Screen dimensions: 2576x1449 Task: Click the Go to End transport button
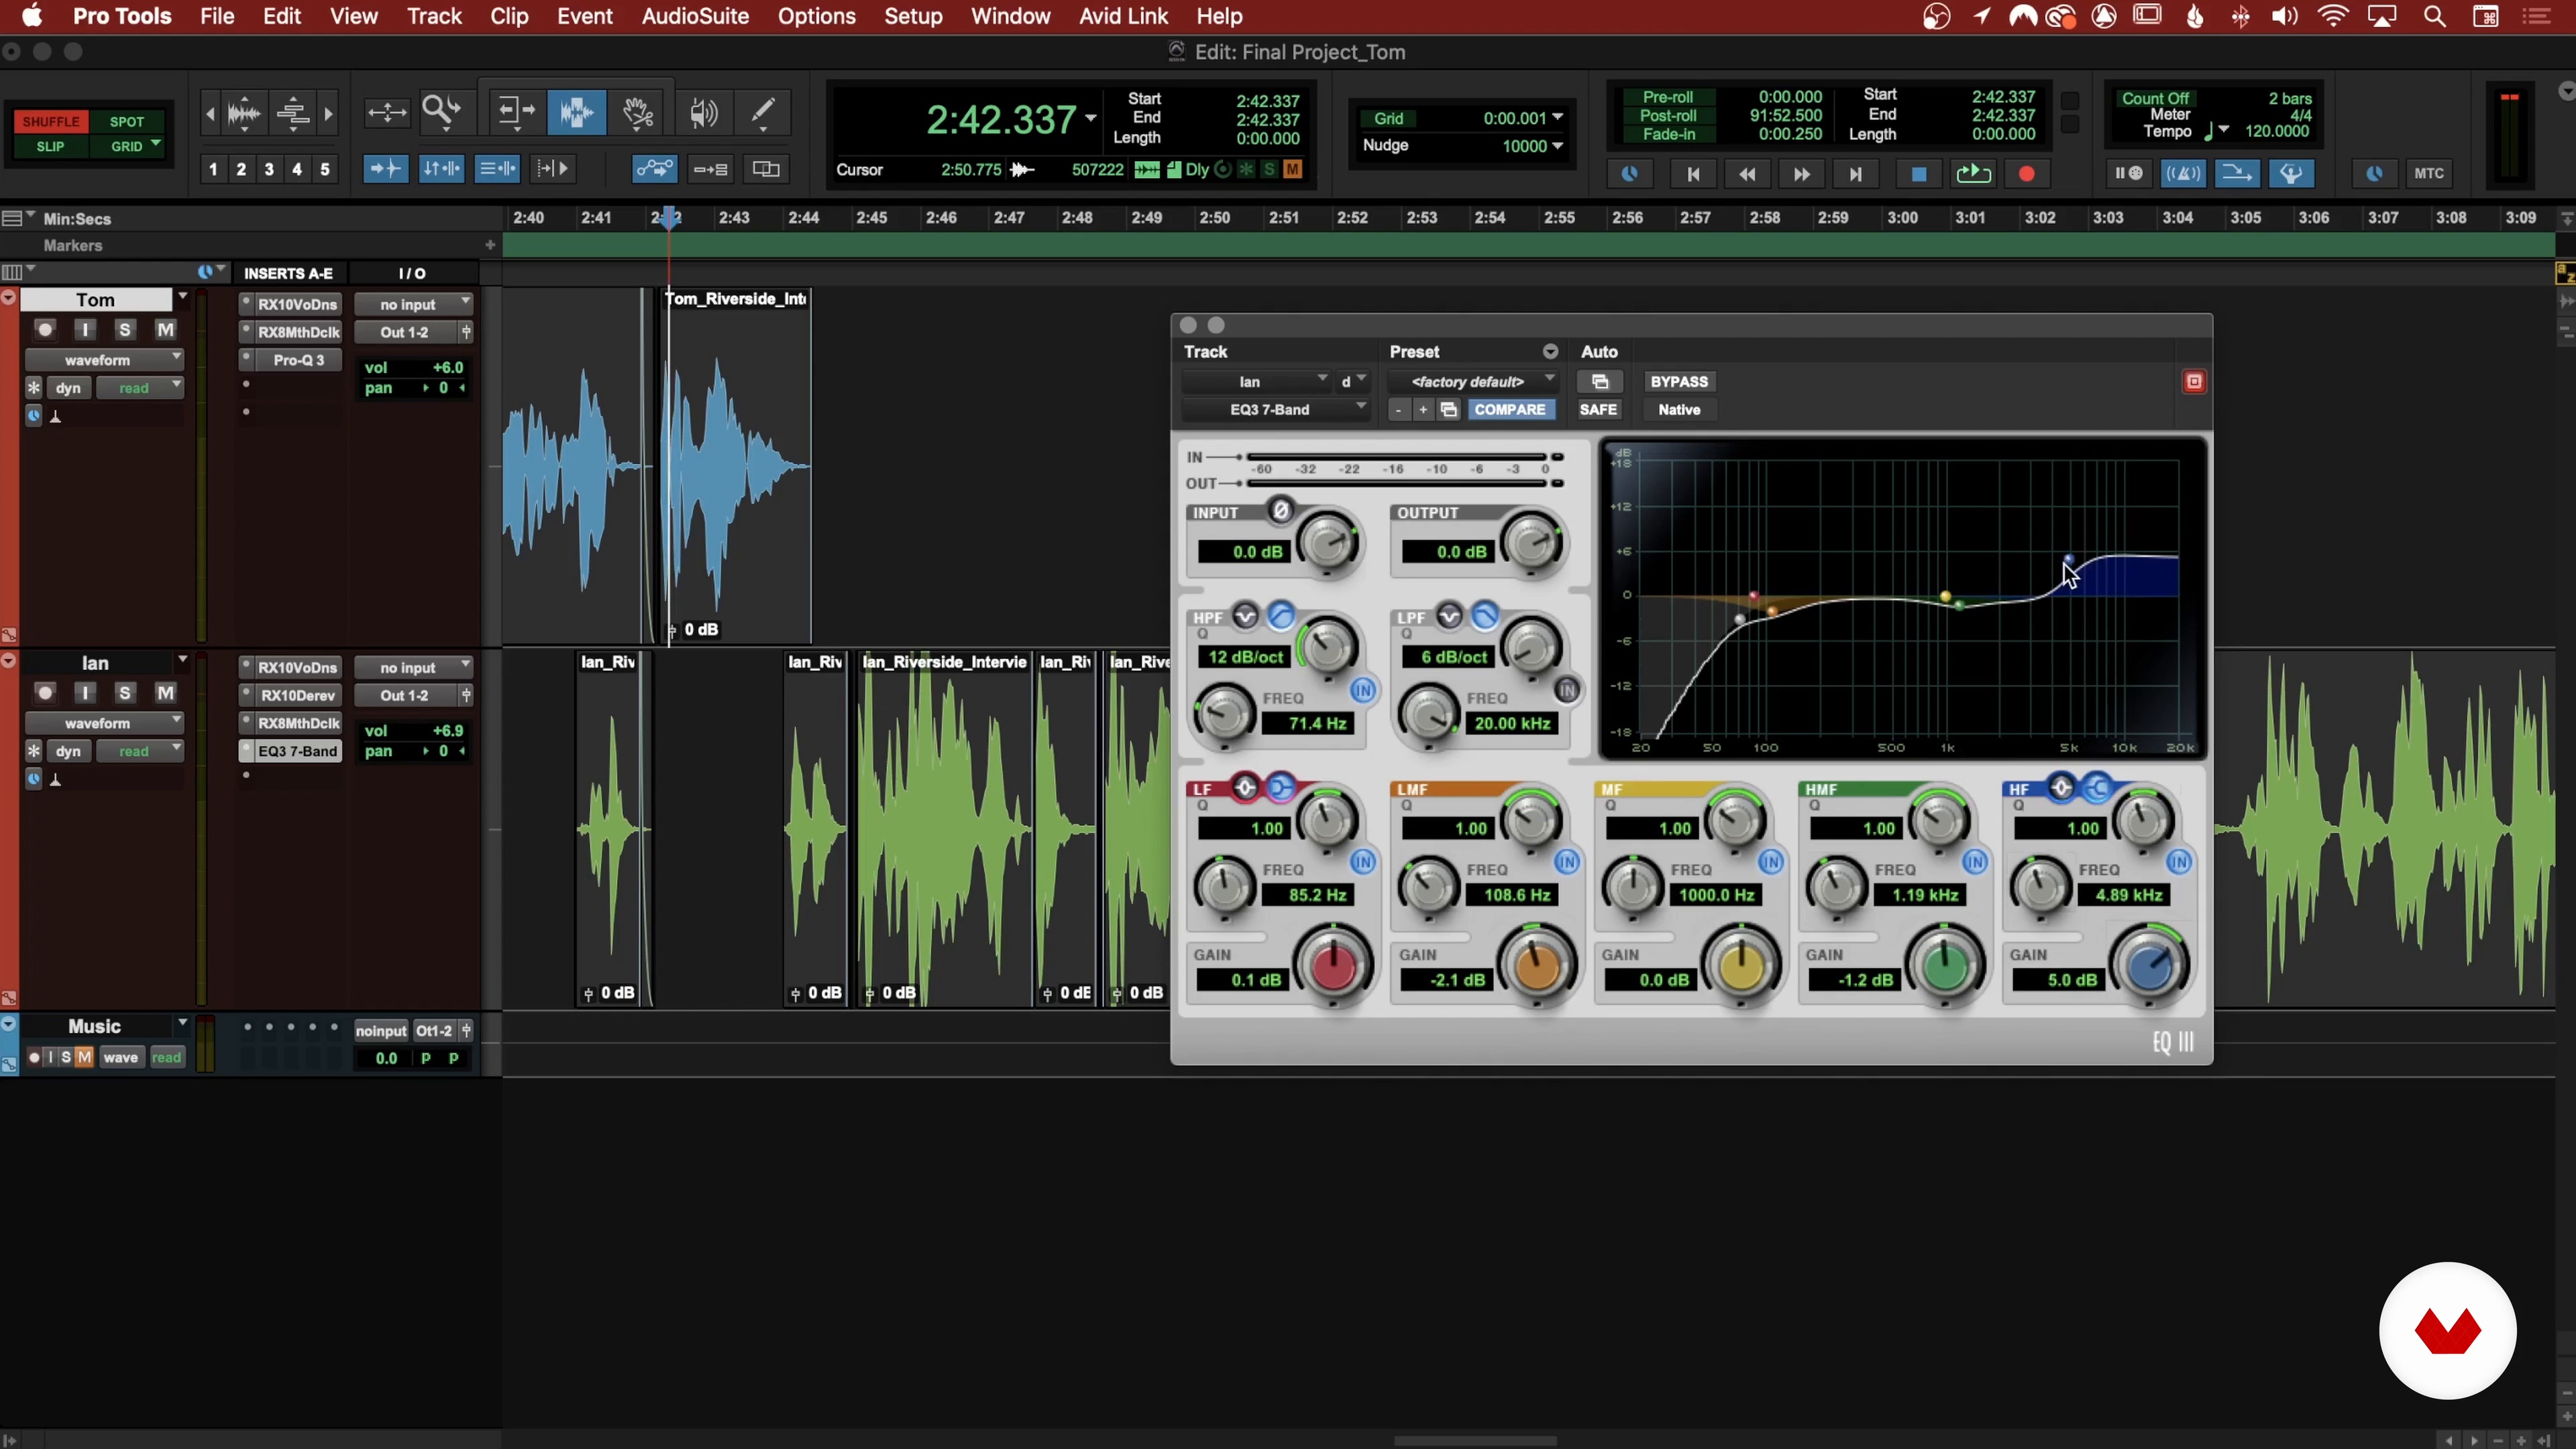[1855, 174]
